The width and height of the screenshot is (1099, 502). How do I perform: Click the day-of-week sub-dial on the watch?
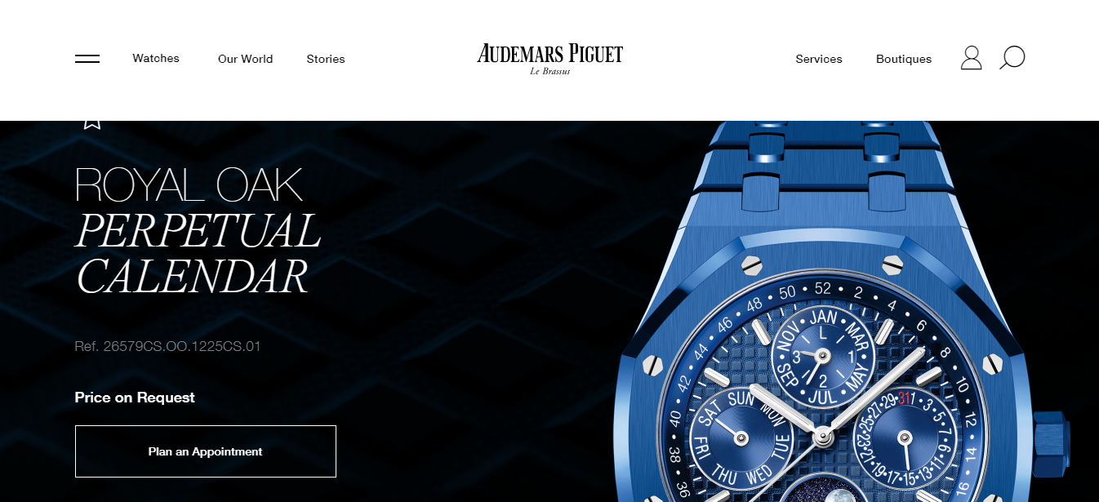[x=741, y=438]
